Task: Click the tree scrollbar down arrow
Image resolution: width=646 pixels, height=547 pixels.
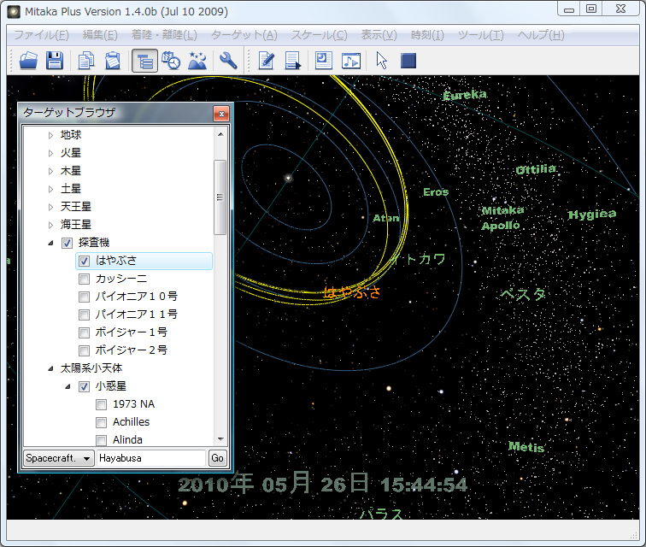Action: pos(220,439)
